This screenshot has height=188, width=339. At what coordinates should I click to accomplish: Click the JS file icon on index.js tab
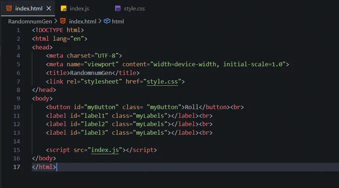pyautogui.click(x=64, y=8)
